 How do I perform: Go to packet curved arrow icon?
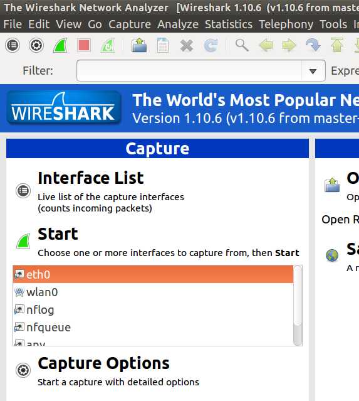(313, 45)
